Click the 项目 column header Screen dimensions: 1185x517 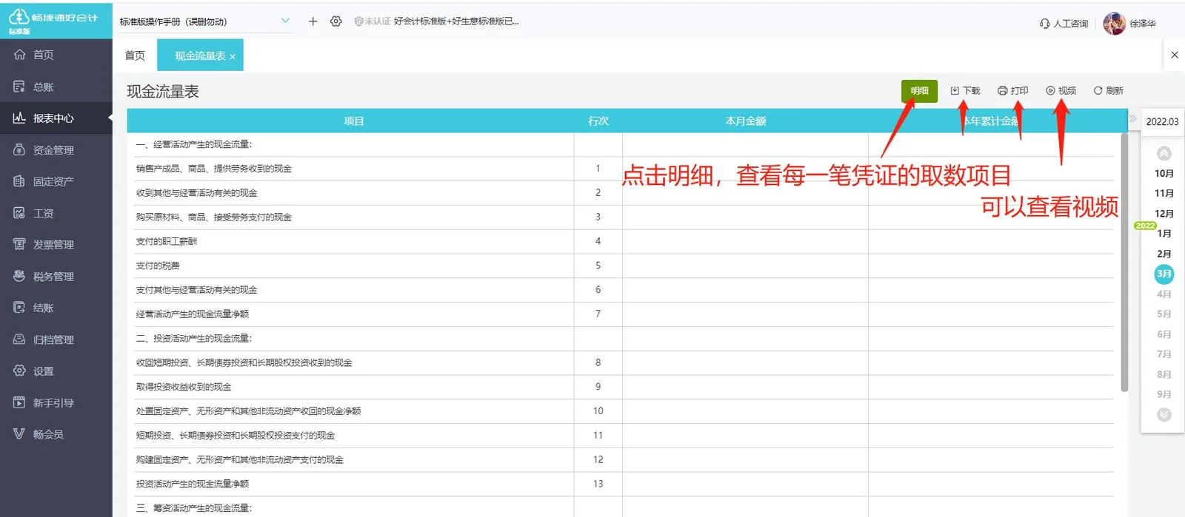tap(353, 121)
